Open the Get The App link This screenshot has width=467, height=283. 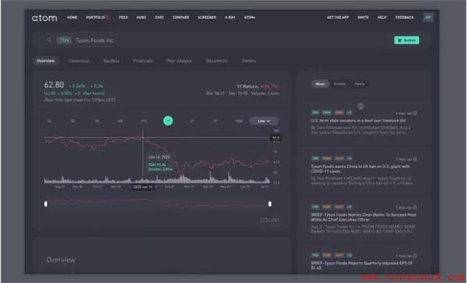pyautogui.click(x=338, y=17)
